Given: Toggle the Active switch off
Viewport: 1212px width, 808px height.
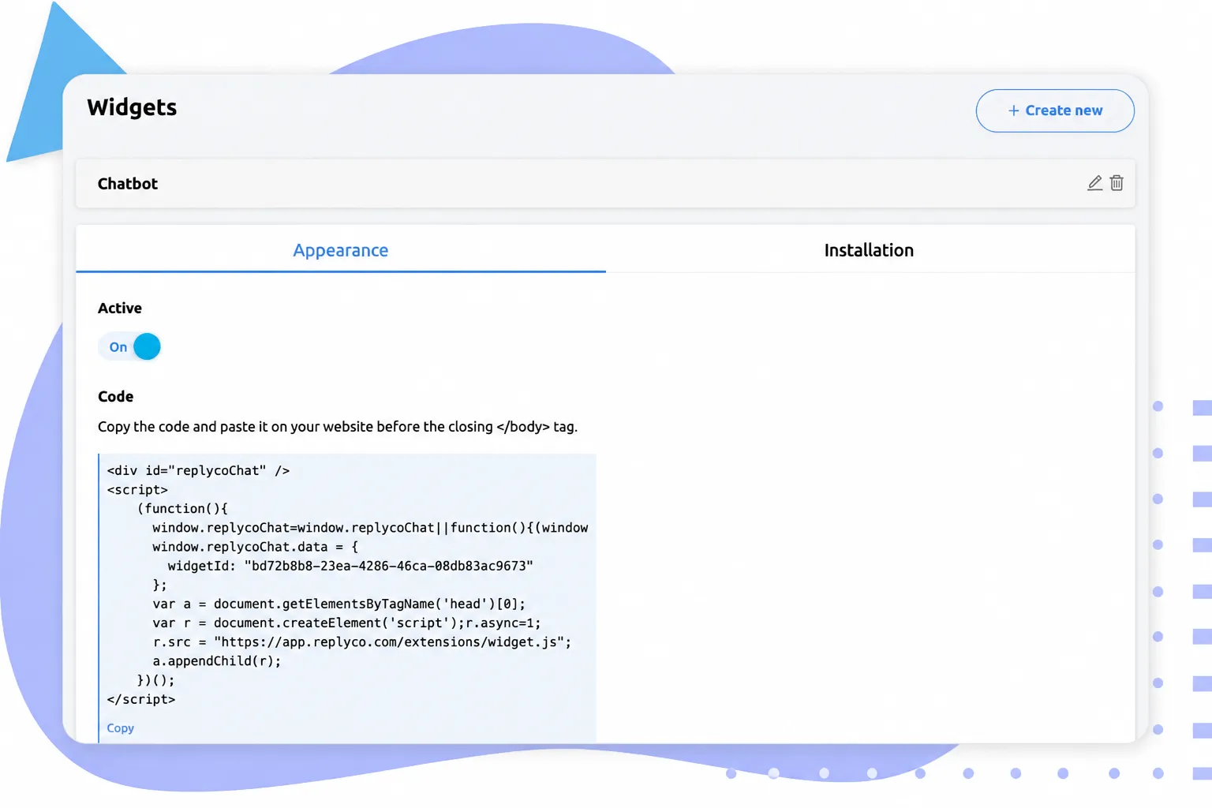Looking at the screenshot, I should click(x=129, y=346).
